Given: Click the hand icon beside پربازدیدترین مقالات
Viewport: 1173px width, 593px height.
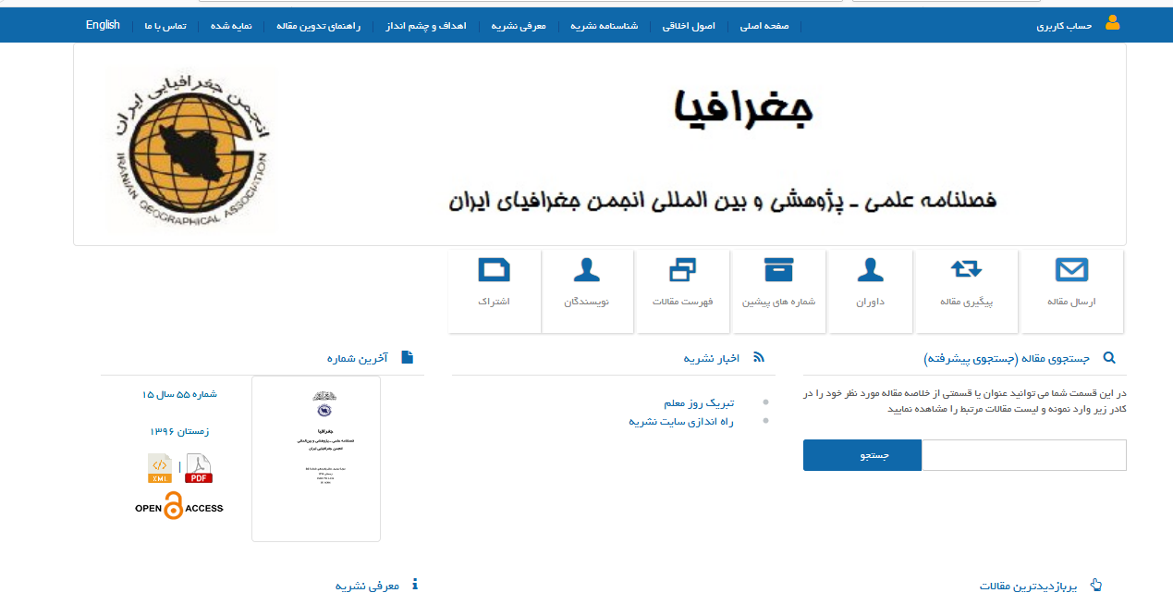Looking at the screenshot, I should coord(1096,585).
